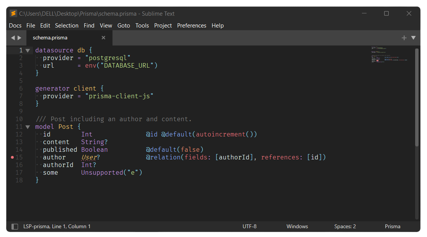Open the Project menu
Image resolution: width=427 pixels, height=237 pixels.
pyautogui.click(x=163, y=26)
